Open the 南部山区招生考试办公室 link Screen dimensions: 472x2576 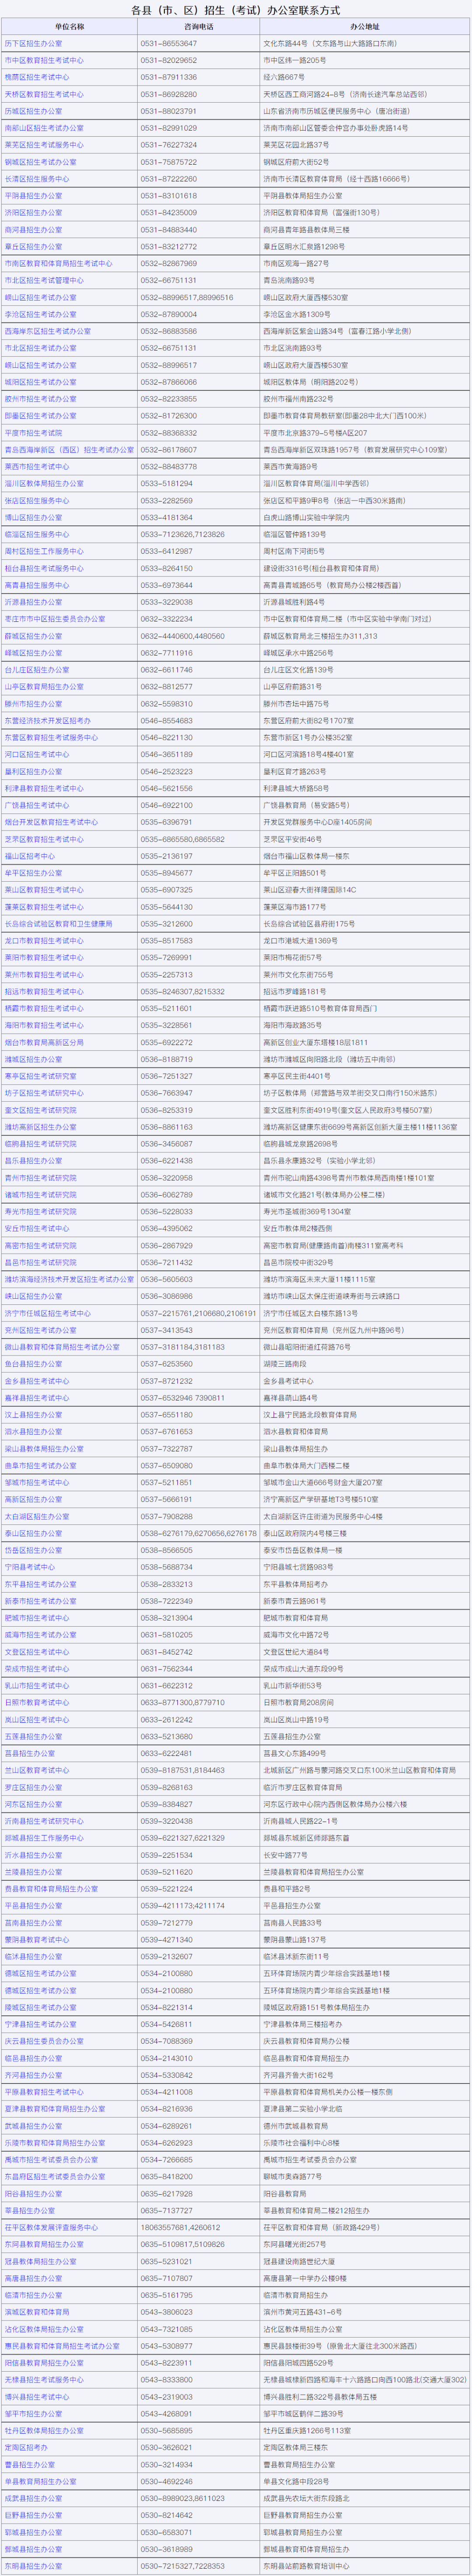point(44,128)
